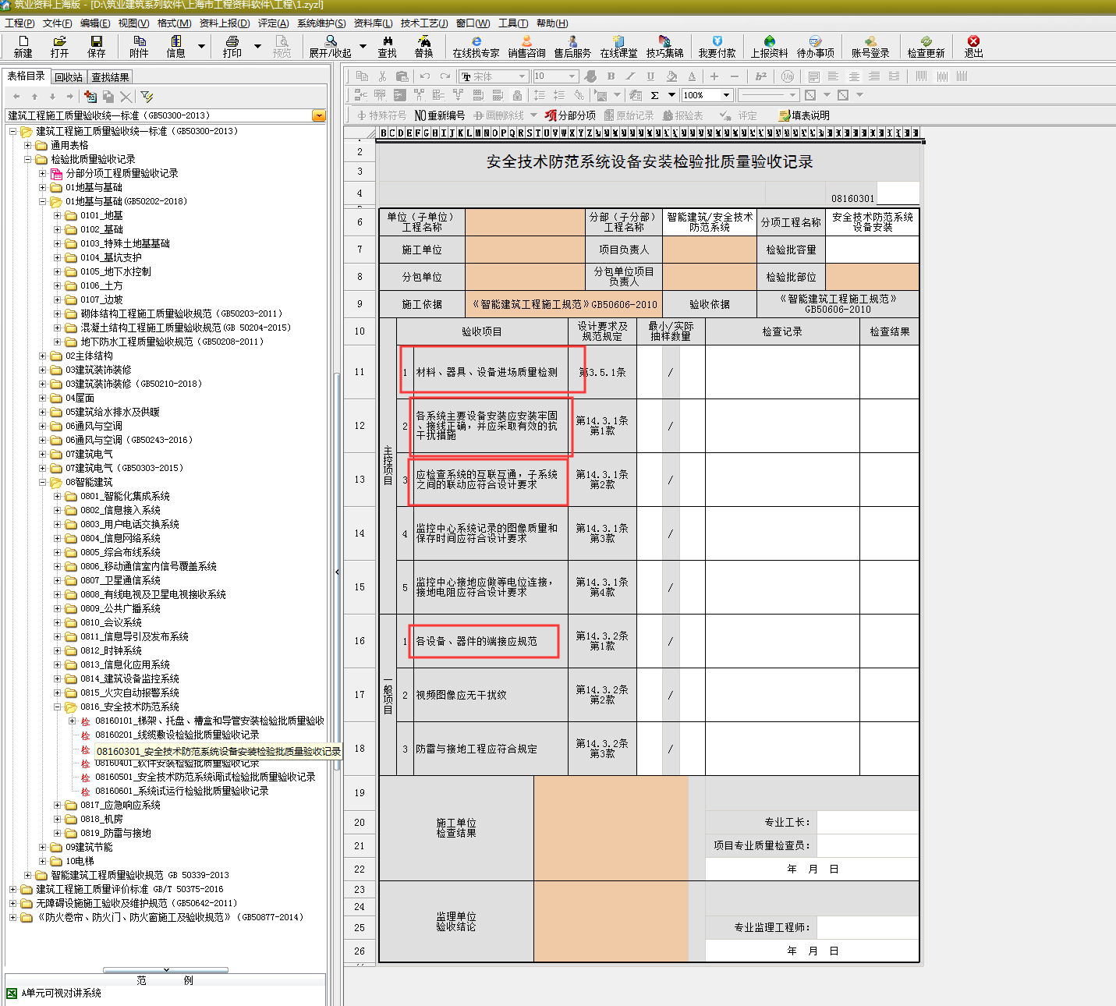Select 08160201_线缆敷设检验批 record
Viewport: 1116px width, 1006px height.
point(177,735)
